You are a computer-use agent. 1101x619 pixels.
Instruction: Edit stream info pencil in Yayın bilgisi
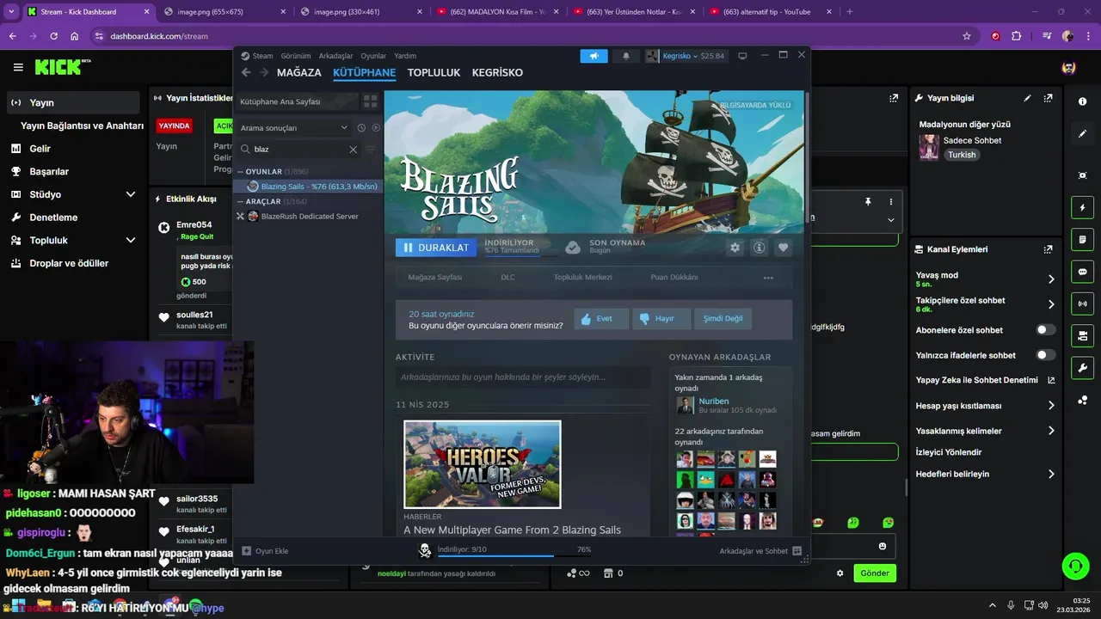point(1027,98)
